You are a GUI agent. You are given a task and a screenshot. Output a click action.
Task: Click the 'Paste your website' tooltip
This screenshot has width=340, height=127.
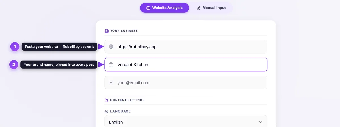[x=59, y=47]
